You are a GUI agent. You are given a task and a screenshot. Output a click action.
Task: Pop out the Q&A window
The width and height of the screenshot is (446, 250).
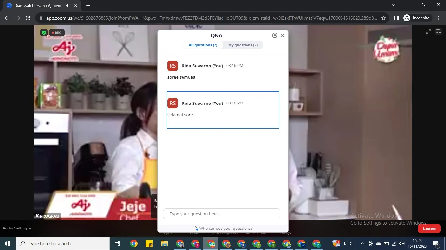click(x=275, y=35)
